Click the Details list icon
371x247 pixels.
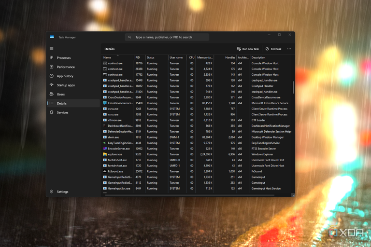tap(51, 103)
